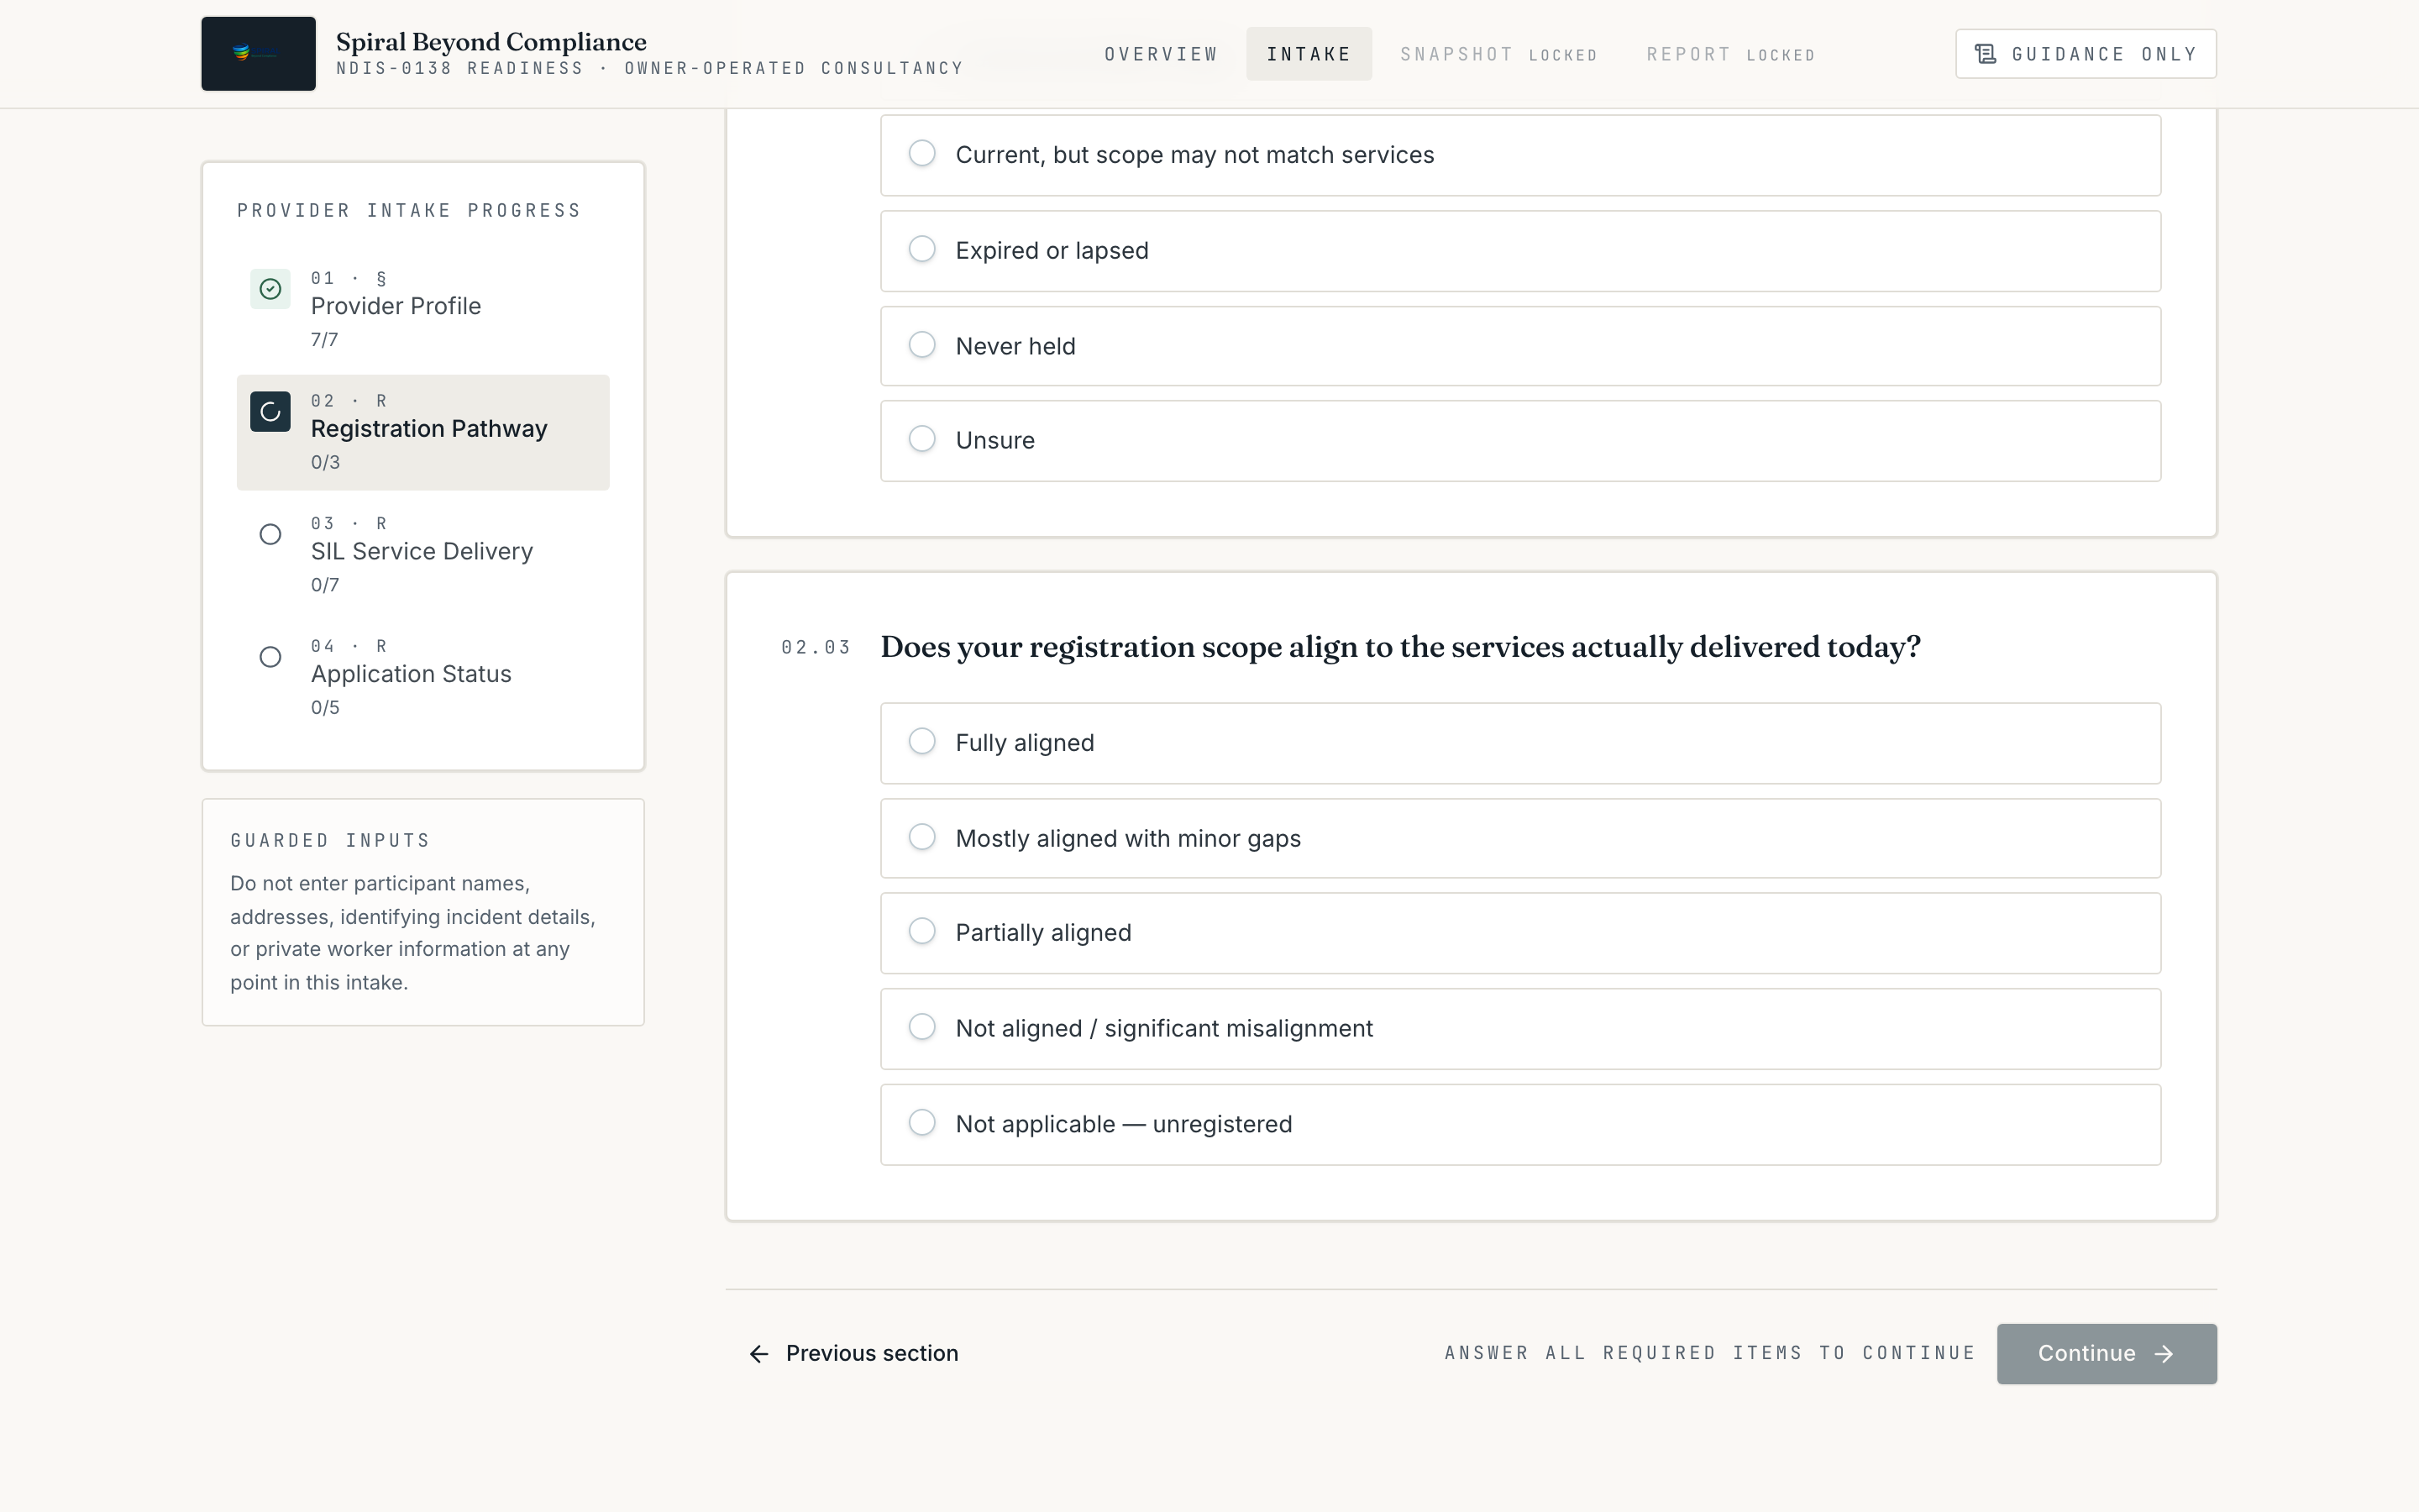Click the '0/7' SIL Service Delivery count

pyautogui.click(x=325, y=585)
